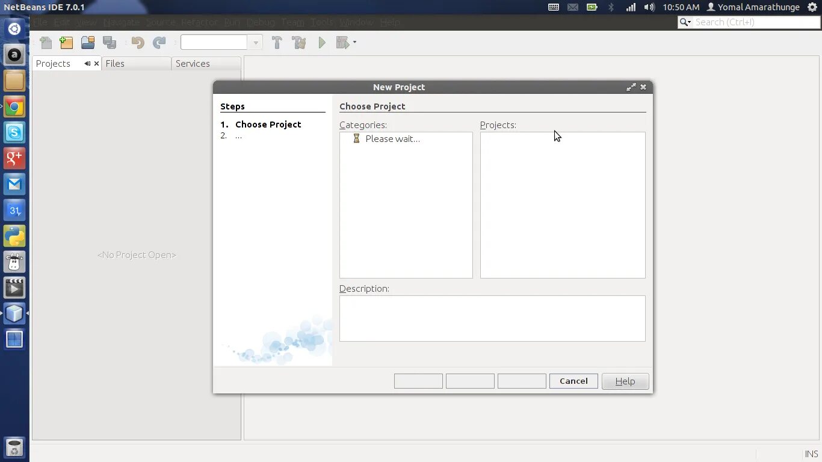Focus the Search (Ctrl+I) field
This screenshot has height=462, width=822.
[756, 22]
